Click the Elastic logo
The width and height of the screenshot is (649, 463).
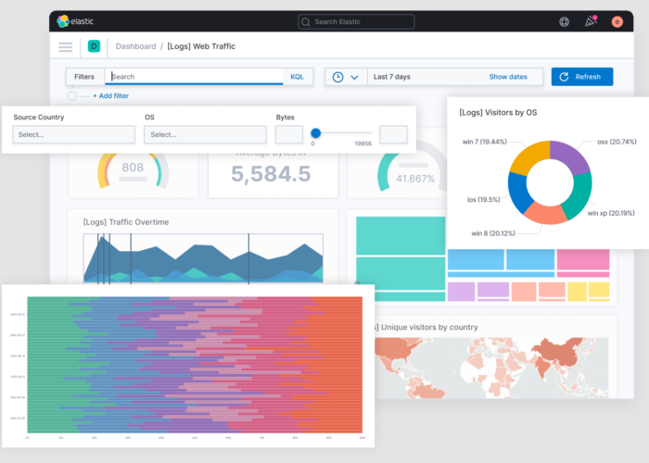click(x=76, y=21)
